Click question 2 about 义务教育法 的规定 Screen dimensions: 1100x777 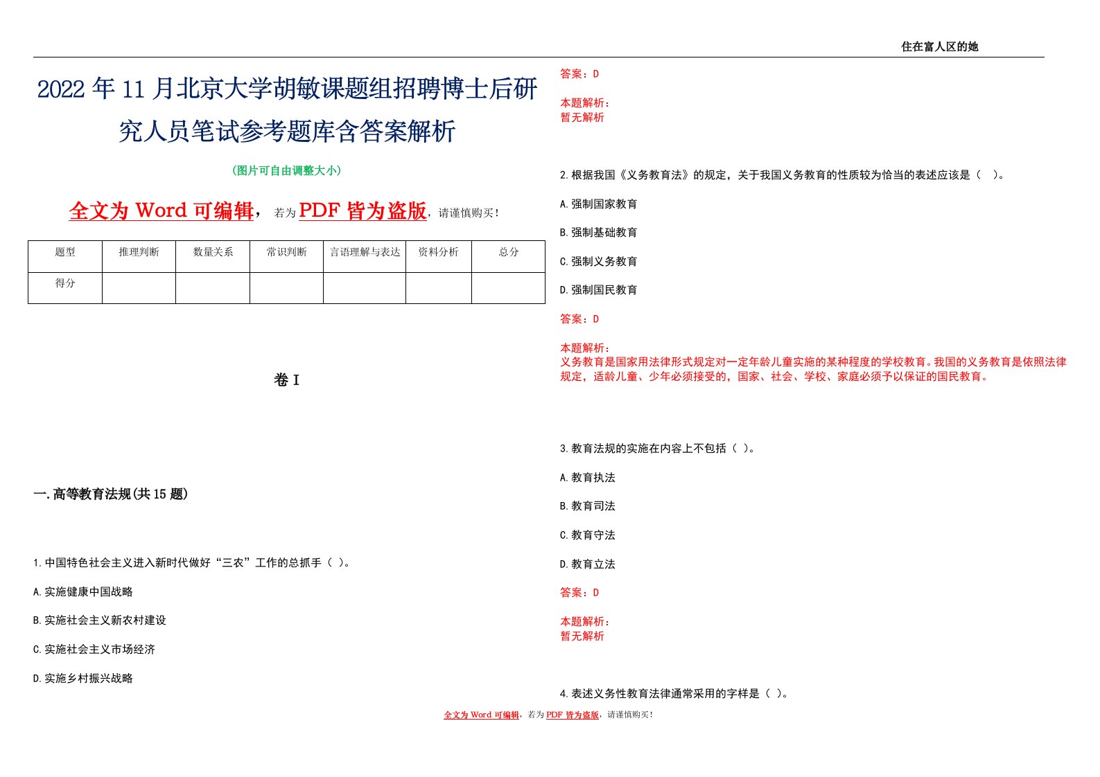783,175
